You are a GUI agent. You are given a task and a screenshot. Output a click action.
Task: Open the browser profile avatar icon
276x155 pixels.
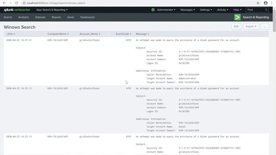[266, 3]
